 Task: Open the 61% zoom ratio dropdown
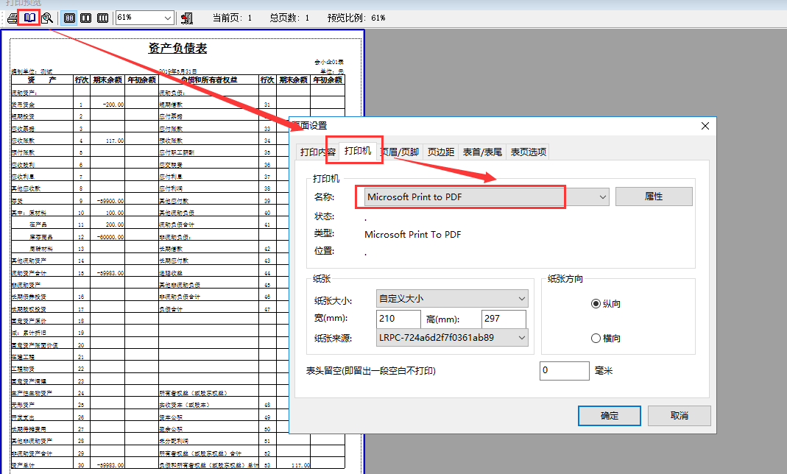click(144, 18)
